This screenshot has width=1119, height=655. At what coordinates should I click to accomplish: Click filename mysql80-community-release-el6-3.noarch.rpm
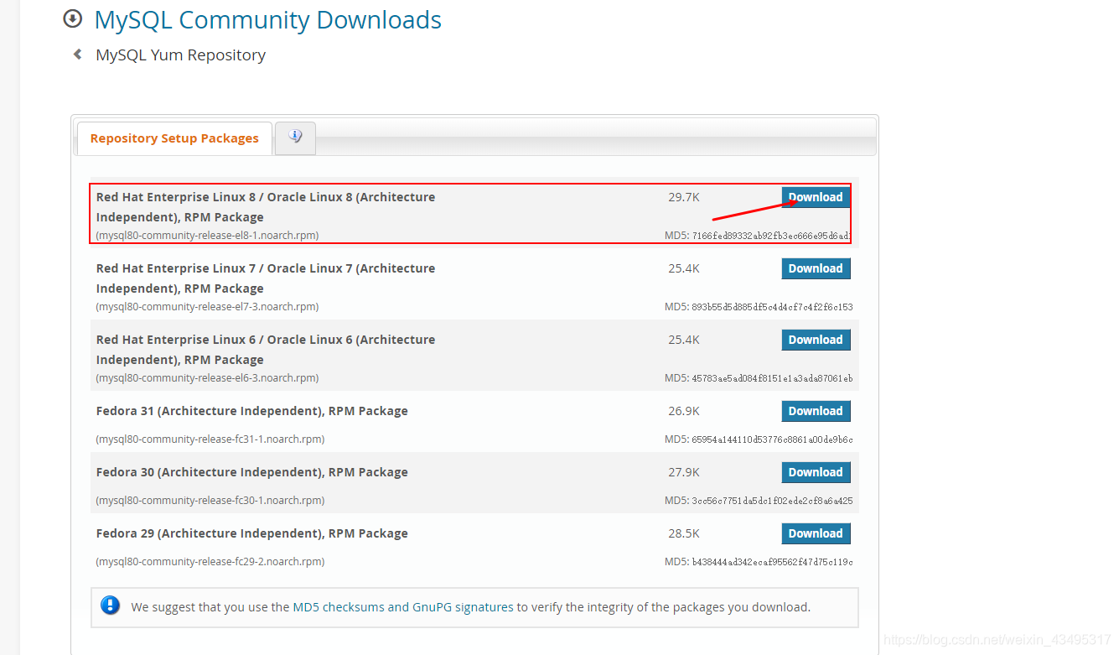(x=207, y=378)
